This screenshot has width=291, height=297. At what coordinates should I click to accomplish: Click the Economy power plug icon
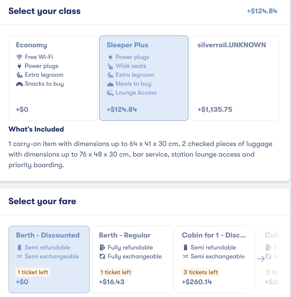19,66
